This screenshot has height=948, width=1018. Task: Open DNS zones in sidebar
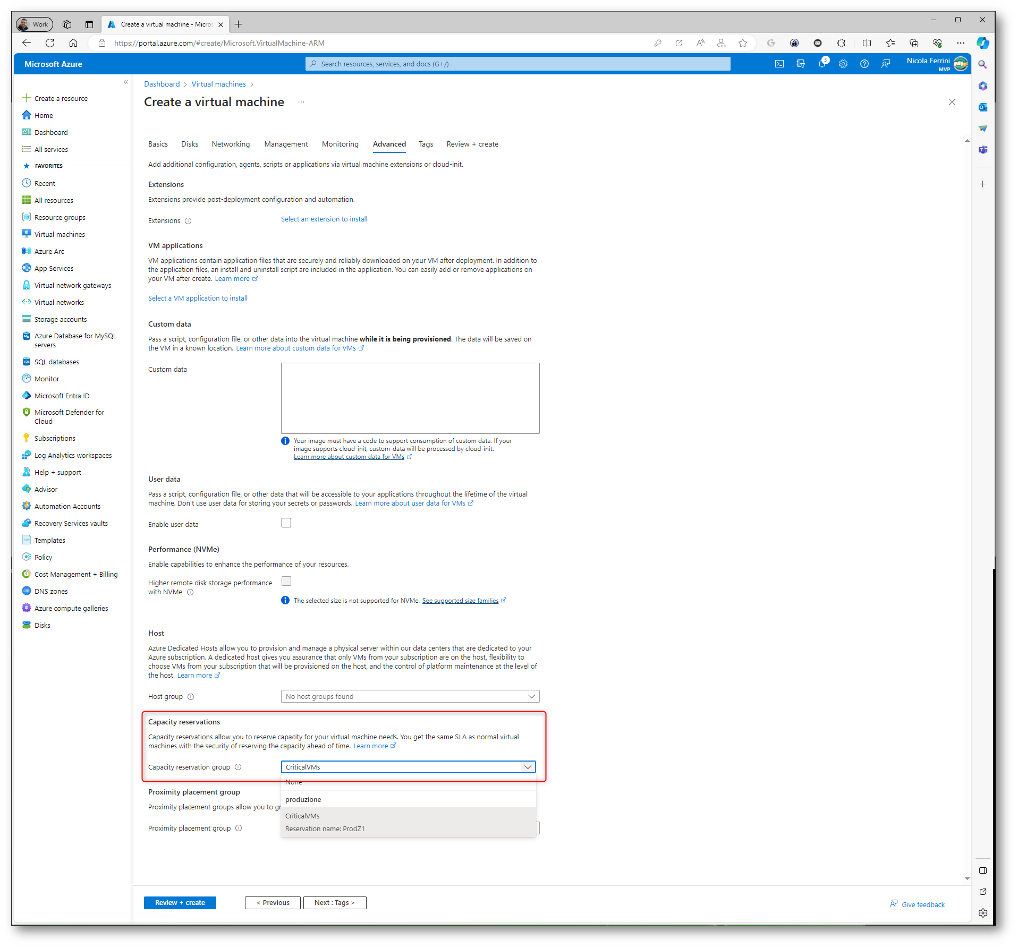point(51,591)
